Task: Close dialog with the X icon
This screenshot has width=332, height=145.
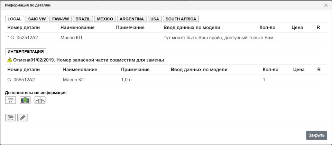Action: coord(326,5)
